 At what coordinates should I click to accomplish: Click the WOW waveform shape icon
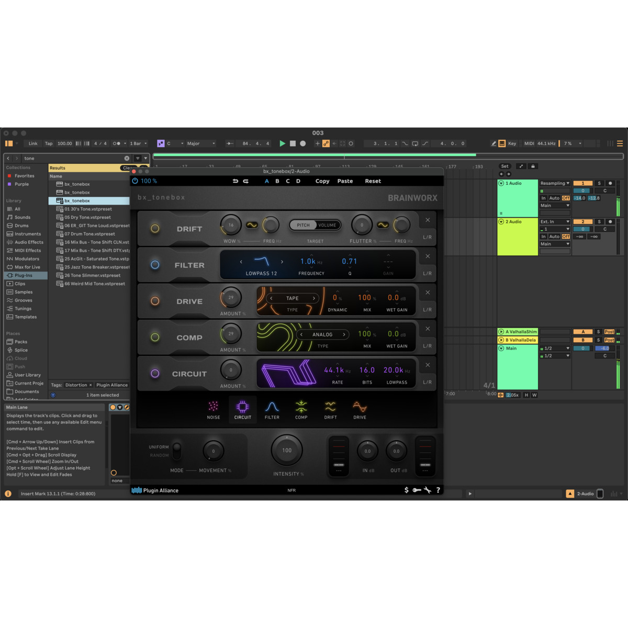252,225
